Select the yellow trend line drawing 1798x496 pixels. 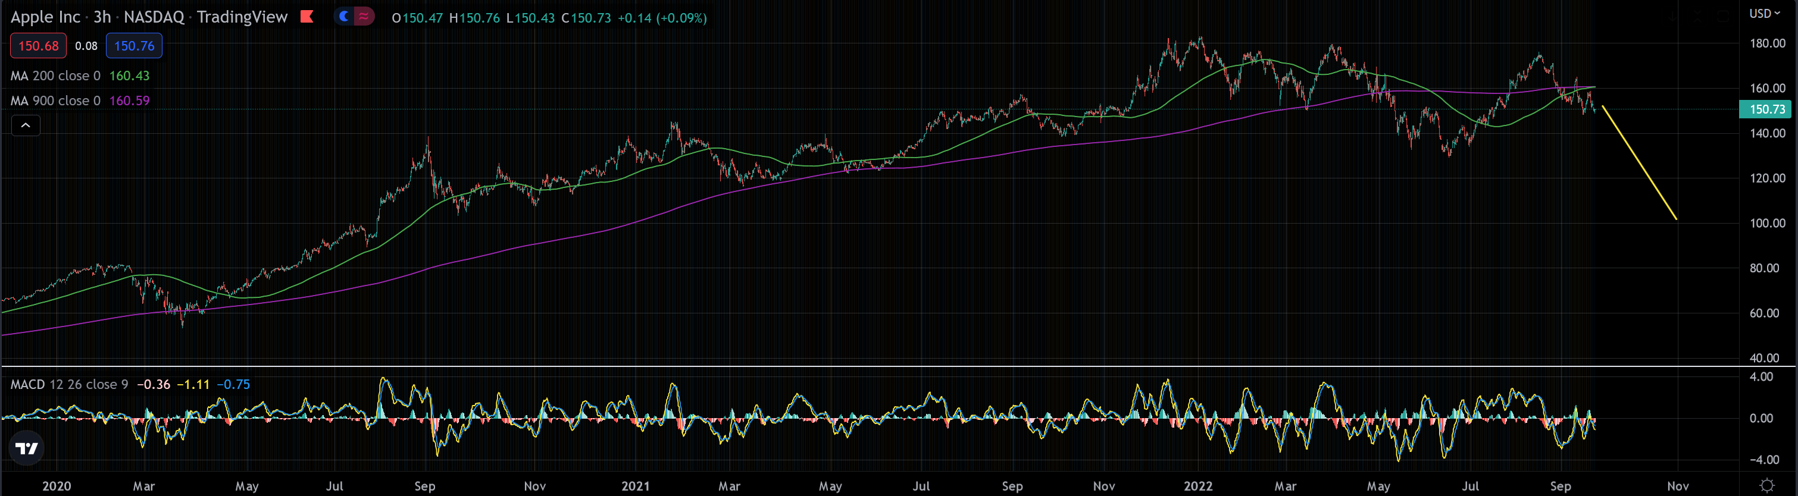1640,163
